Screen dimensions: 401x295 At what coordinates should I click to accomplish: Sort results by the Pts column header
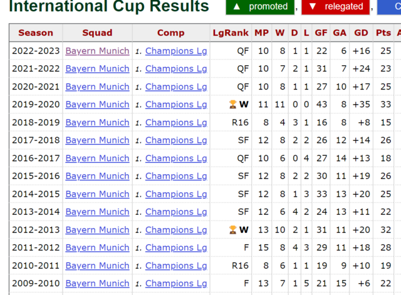pos(383,33)
